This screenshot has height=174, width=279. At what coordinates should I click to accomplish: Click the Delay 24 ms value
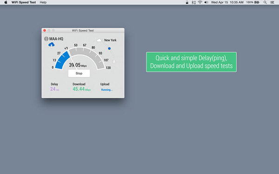click(54, 89)
